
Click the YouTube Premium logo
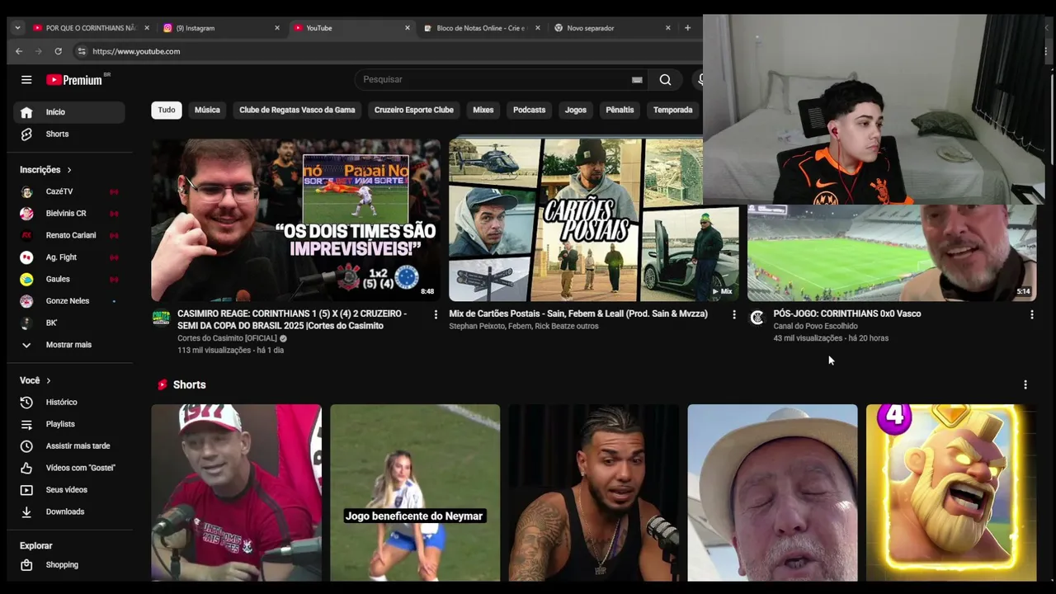pyautogui.click(x=76, y=80)
